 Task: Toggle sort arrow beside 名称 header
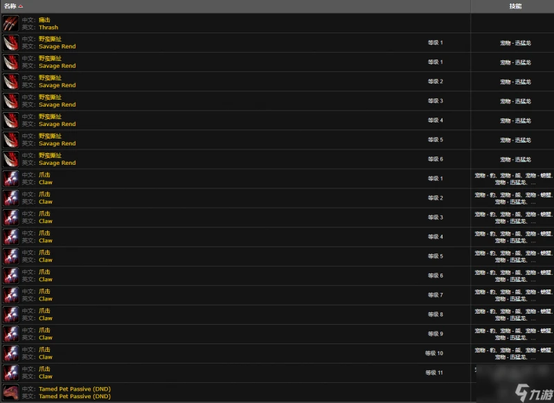click(x=21, y=6)
